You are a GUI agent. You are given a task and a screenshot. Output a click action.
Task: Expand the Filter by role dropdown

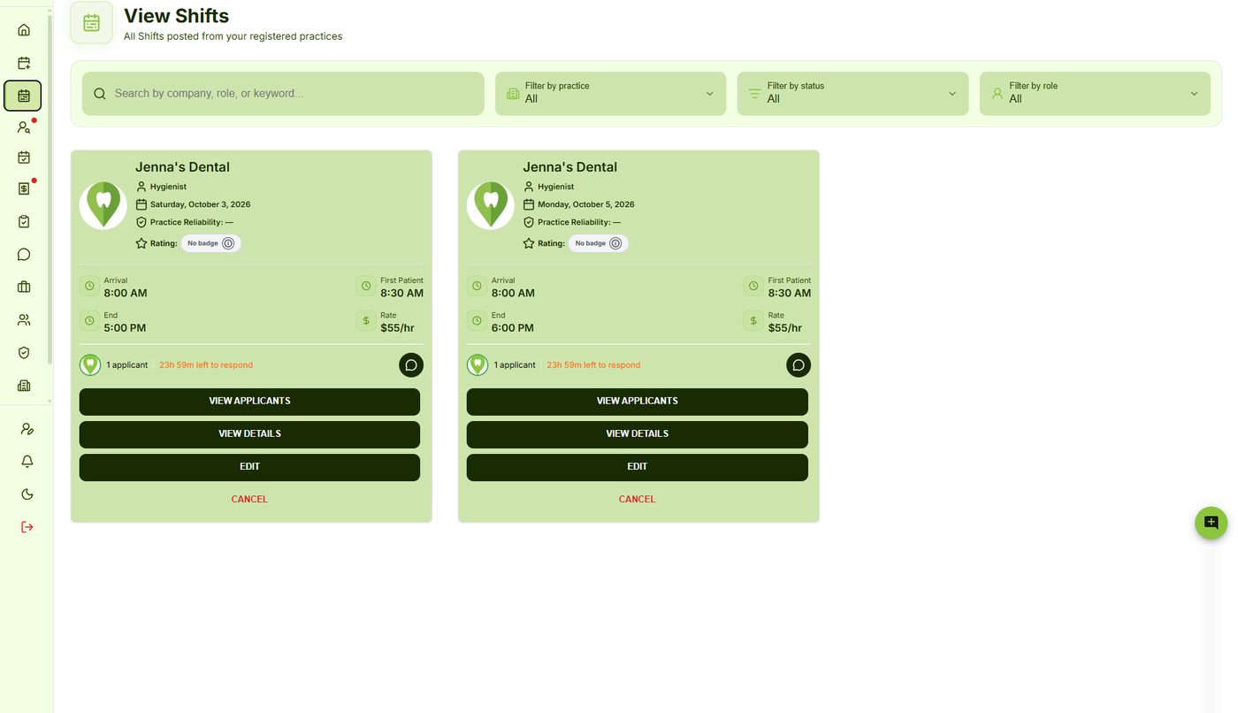(1095, 93)
